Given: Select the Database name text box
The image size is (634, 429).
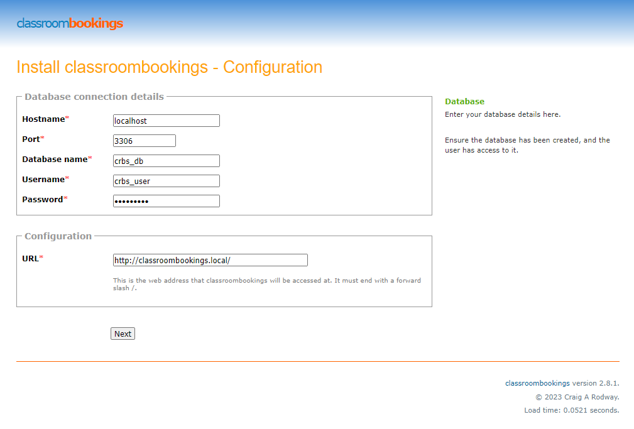Looking at the screenshot, I should click(x=166, y=161).
